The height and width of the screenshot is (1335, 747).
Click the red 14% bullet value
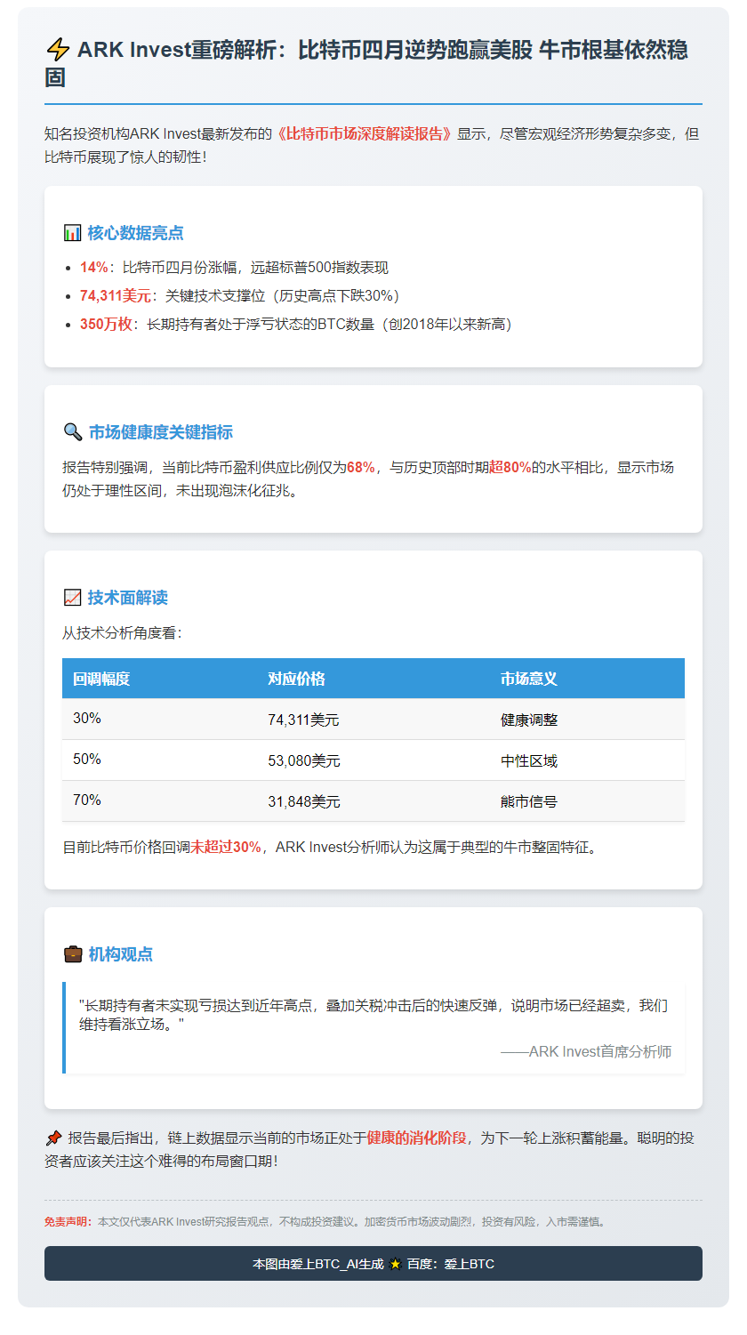coord(93,267)
